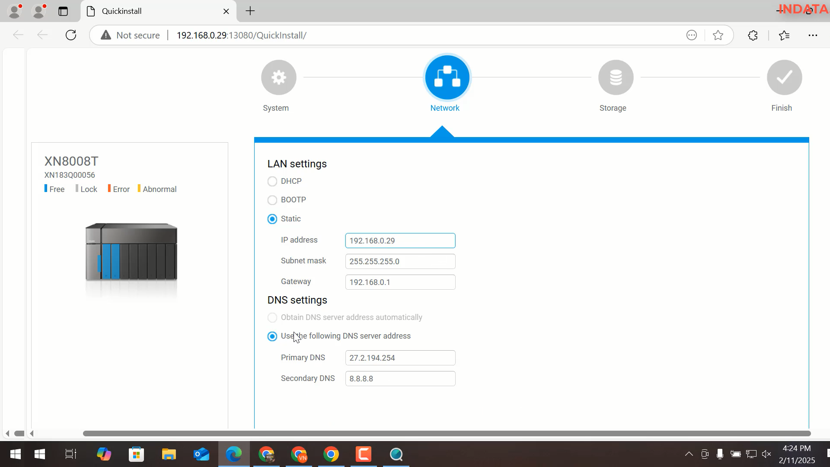The image size is (830, 467).
Task: Open the teal magnifier app on taskbar
Action: (396, 454)
